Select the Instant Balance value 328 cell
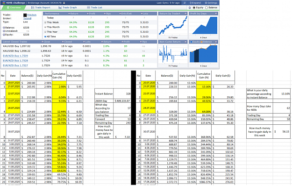Viewport: 292px width, 186px height. coord(122,94)
